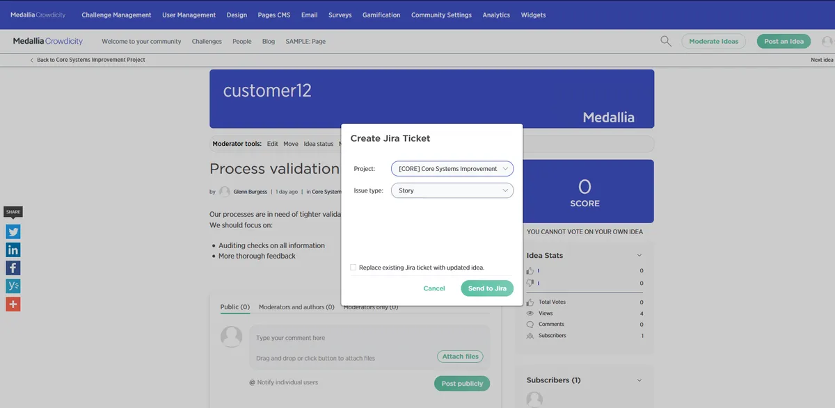Click the Comments speech bubble icon

pos(530,325)
